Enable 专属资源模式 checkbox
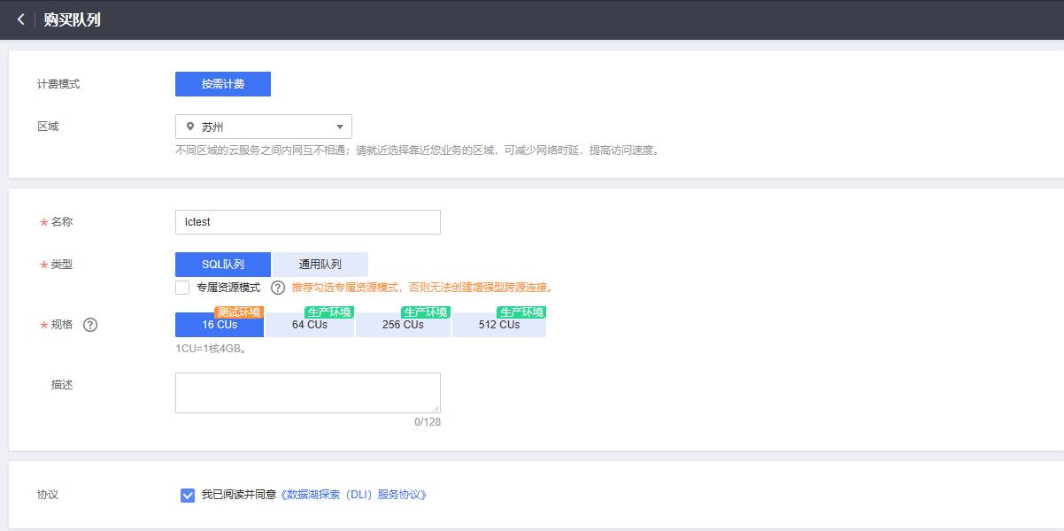This screenshot has width=1064, height=531. (182, 288)
